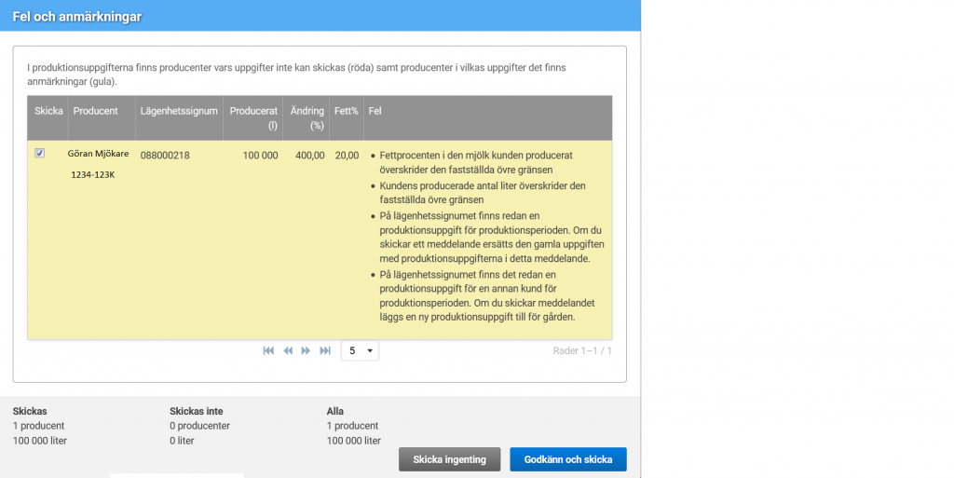The image size is (954, 478).
Task: Click lägenhetssignum 088000218
Action: (x=165, y=156)
